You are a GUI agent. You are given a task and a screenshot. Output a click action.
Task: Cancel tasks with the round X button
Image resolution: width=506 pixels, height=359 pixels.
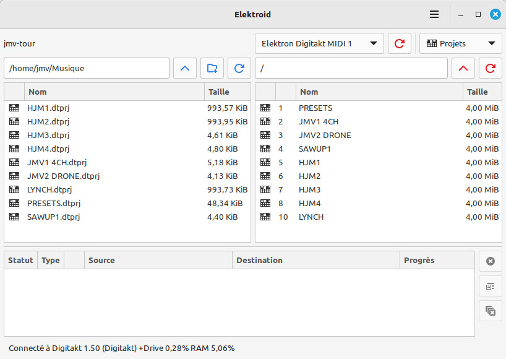tap(490, 261)
